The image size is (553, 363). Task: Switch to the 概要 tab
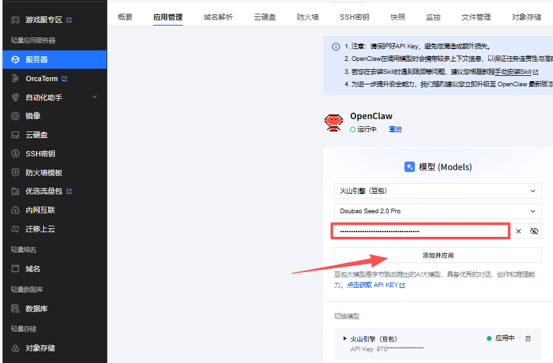[125, 17]
